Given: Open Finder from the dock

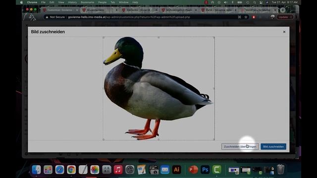Looking at the screenshot, I should click(x=36, y=170).
